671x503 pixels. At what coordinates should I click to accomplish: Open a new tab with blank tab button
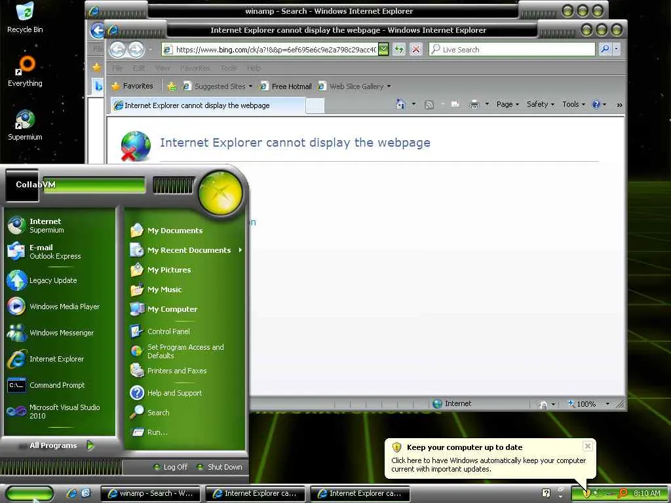point(315,105)
